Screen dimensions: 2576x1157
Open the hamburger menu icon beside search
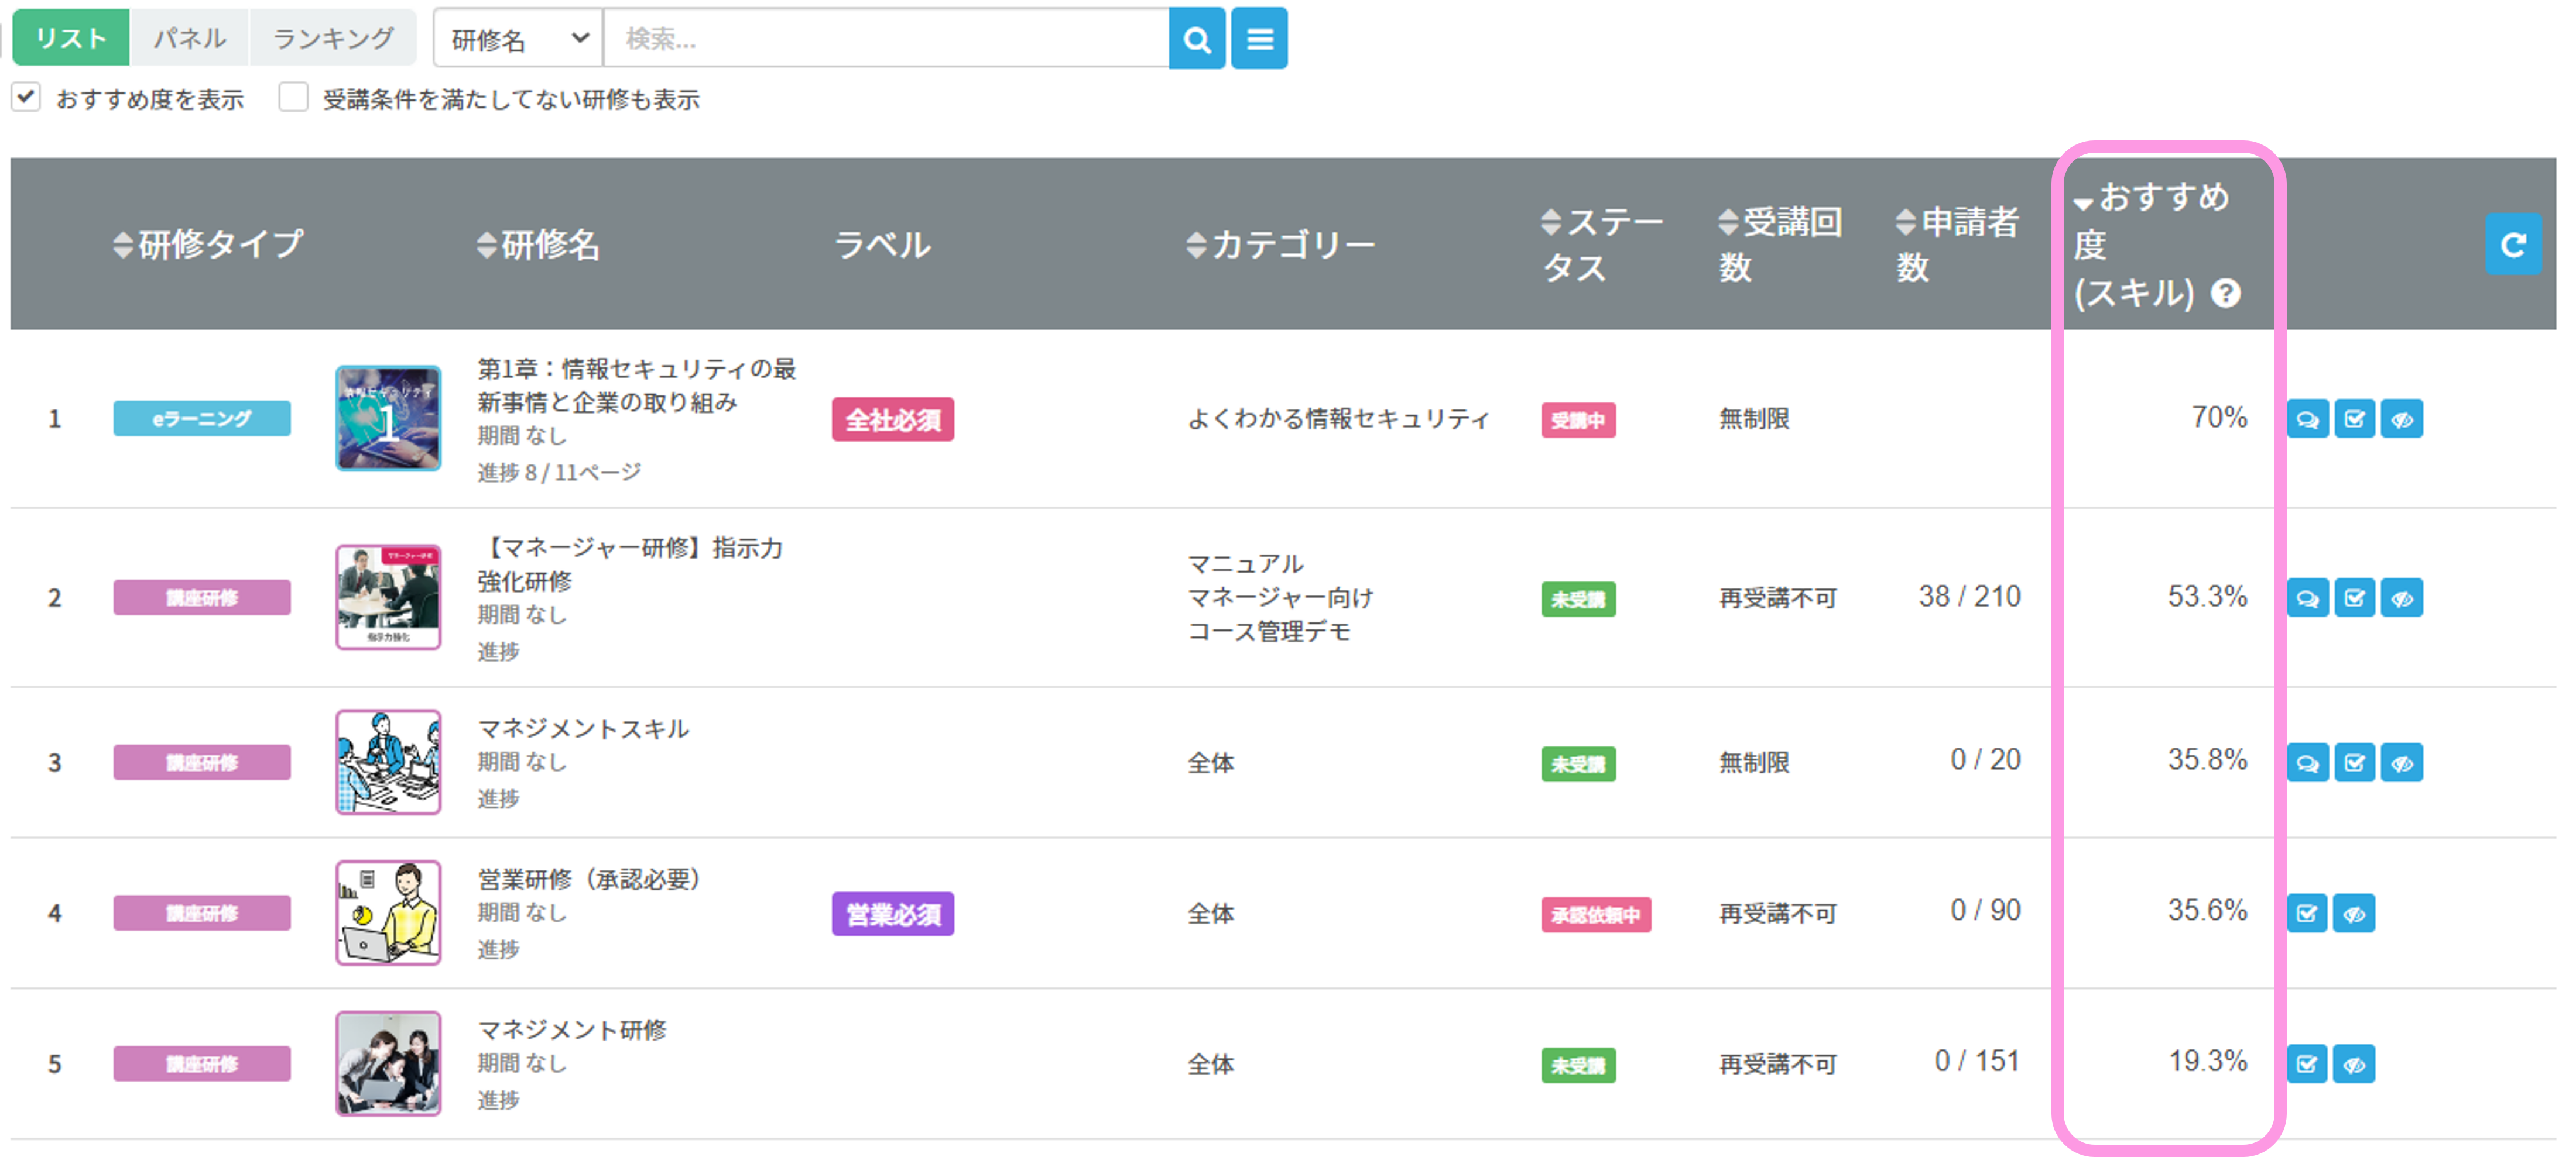(1259, 38)
